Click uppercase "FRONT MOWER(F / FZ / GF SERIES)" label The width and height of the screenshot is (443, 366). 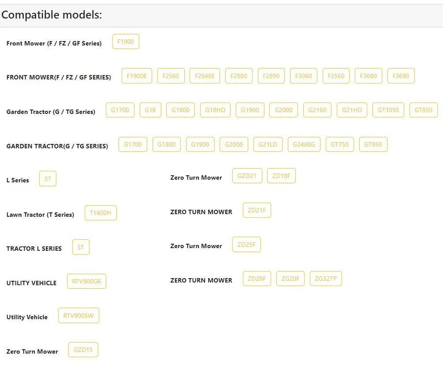coord(59,77)
